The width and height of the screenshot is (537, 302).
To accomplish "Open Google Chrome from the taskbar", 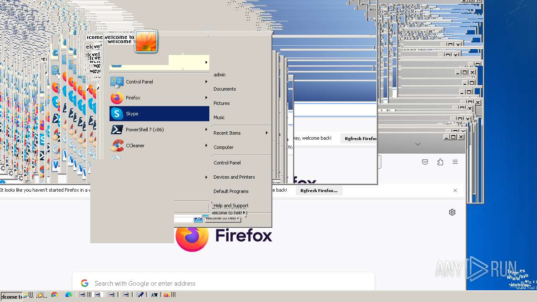I will click(x=55, y=295).
